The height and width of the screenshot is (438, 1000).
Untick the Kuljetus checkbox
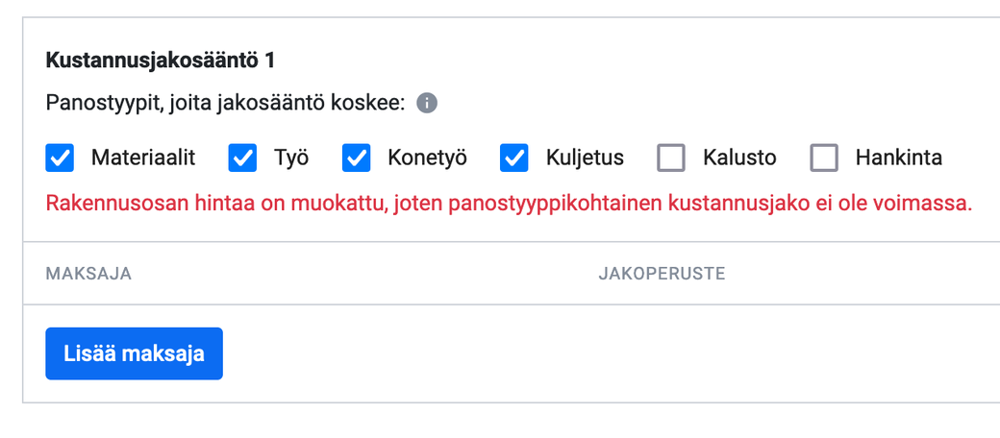(514, 158)
